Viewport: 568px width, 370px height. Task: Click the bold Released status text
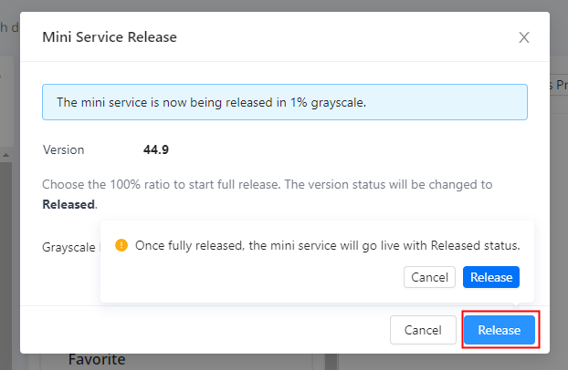click(x=68, y=204)
